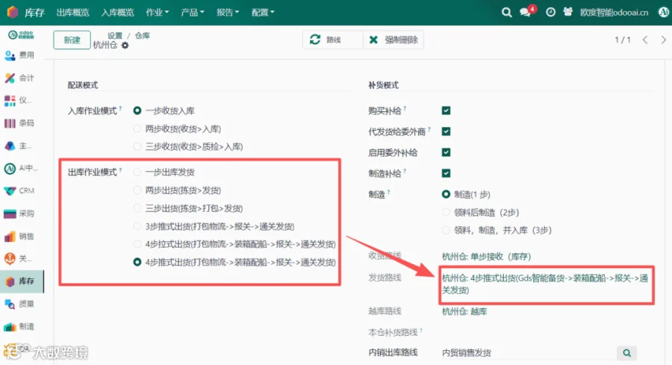Open the 关务 anchor app in sidebar
Image resolution: width=672 pixels, height=365 pixels.
pos(17,259)
